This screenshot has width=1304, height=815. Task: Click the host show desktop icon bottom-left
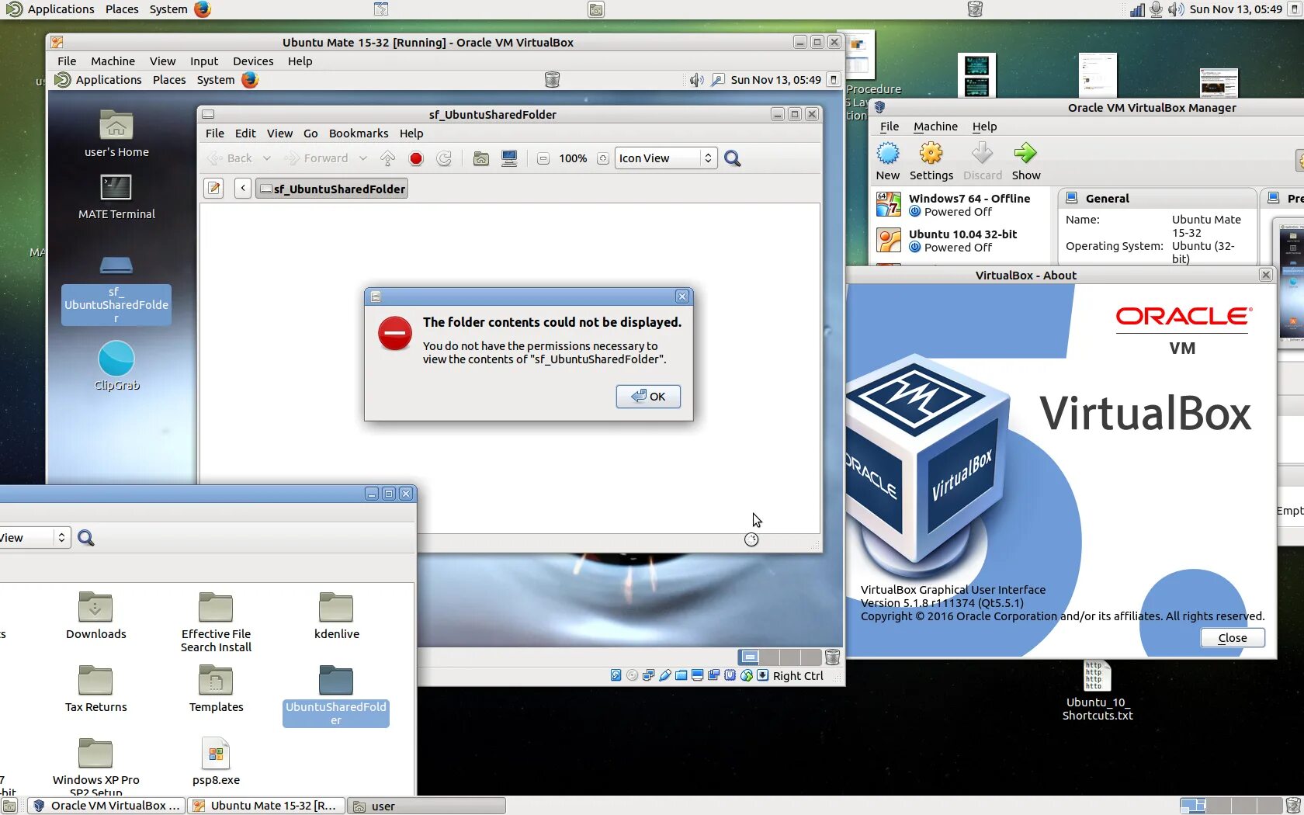point(9,806)
